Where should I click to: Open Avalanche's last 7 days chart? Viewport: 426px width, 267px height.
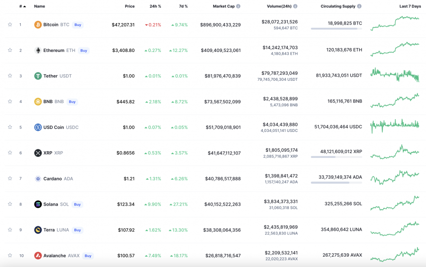[x=395, y=255]
